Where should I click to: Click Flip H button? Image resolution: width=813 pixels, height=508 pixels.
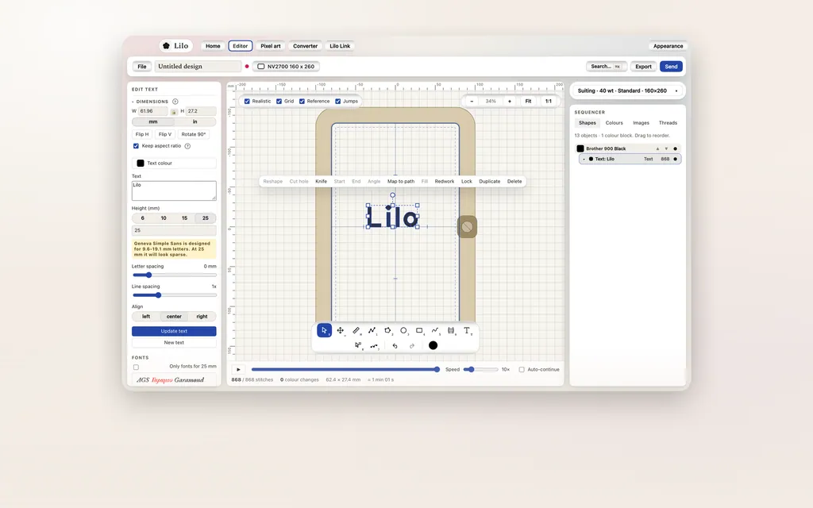142,134
